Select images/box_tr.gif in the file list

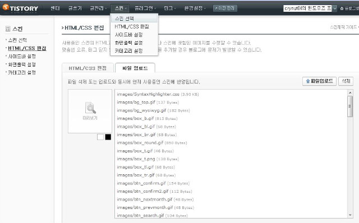coord(146,175)
